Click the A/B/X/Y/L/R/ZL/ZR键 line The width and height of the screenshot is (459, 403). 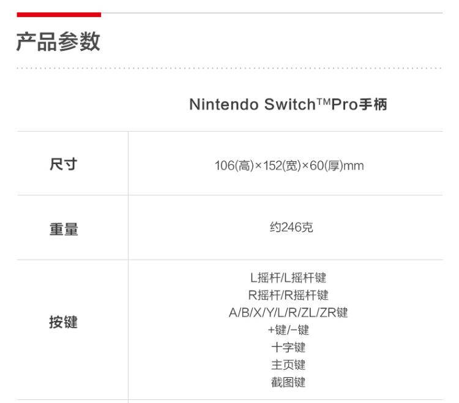tap(288, 312)
